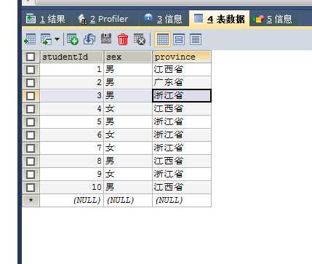The image size is (312, 264).
Task: Click the 江西省 cell in row 1
Action: pyautogui.click(x=182, y=70)
